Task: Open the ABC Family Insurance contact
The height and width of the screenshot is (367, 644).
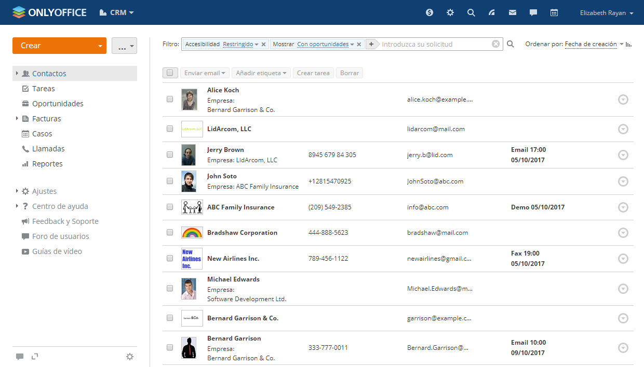Action: pyautogui.click(x=240, y=207)
